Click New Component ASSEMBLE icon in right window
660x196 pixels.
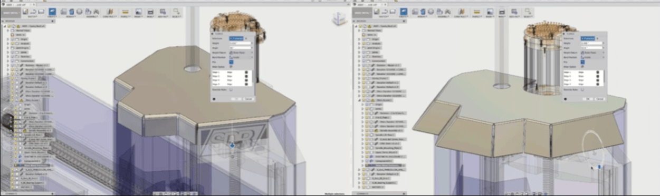tap(439, 12)
